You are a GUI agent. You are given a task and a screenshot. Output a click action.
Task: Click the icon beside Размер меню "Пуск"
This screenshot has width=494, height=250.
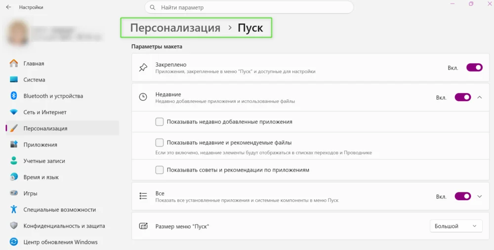(x=143, y=226)
